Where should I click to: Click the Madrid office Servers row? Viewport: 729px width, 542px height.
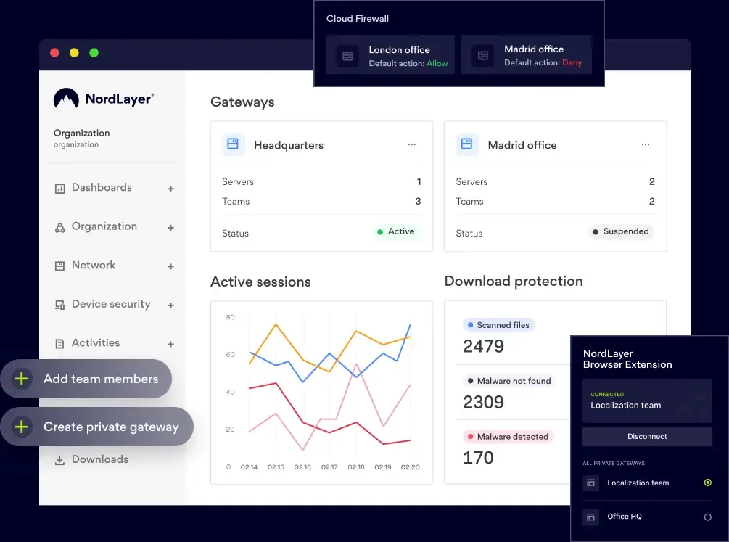(x=556, y=182)
